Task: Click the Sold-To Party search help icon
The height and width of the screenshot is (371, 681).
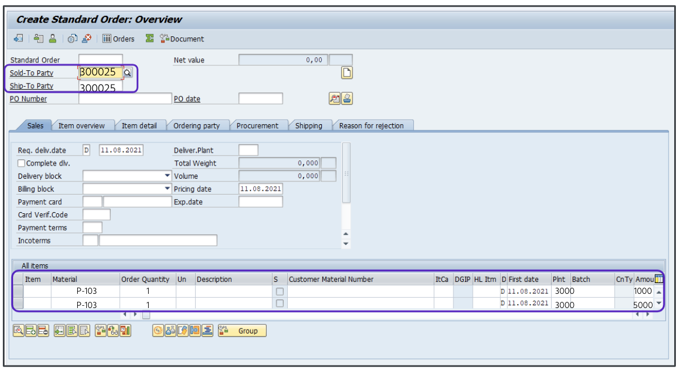Action: click(x=128, y=73)
